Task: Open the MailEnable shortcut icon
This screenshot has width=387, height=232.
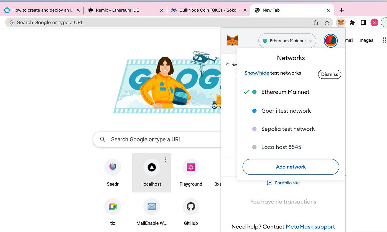Action: pyautogui.click(x=152, y=207)
